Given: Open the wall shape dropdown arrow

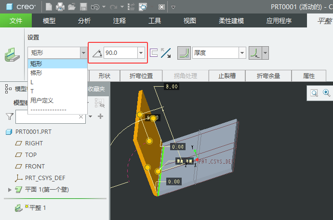Looking at the screenshot, I should tap(83, 52).
